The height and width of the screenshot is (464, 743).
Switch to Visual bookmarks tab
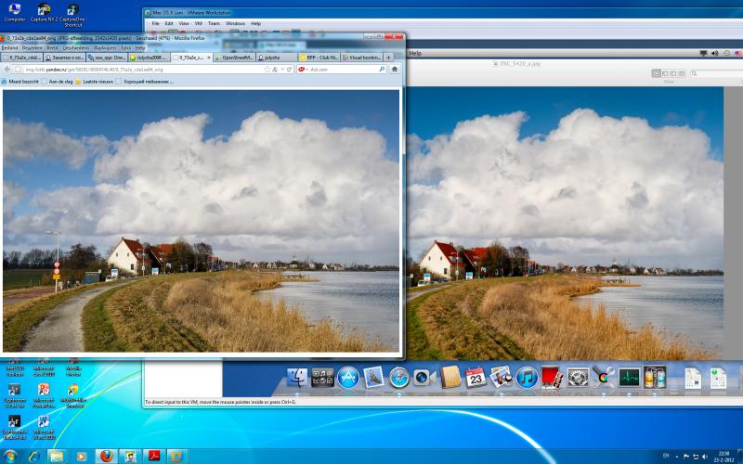pos(361,58)
